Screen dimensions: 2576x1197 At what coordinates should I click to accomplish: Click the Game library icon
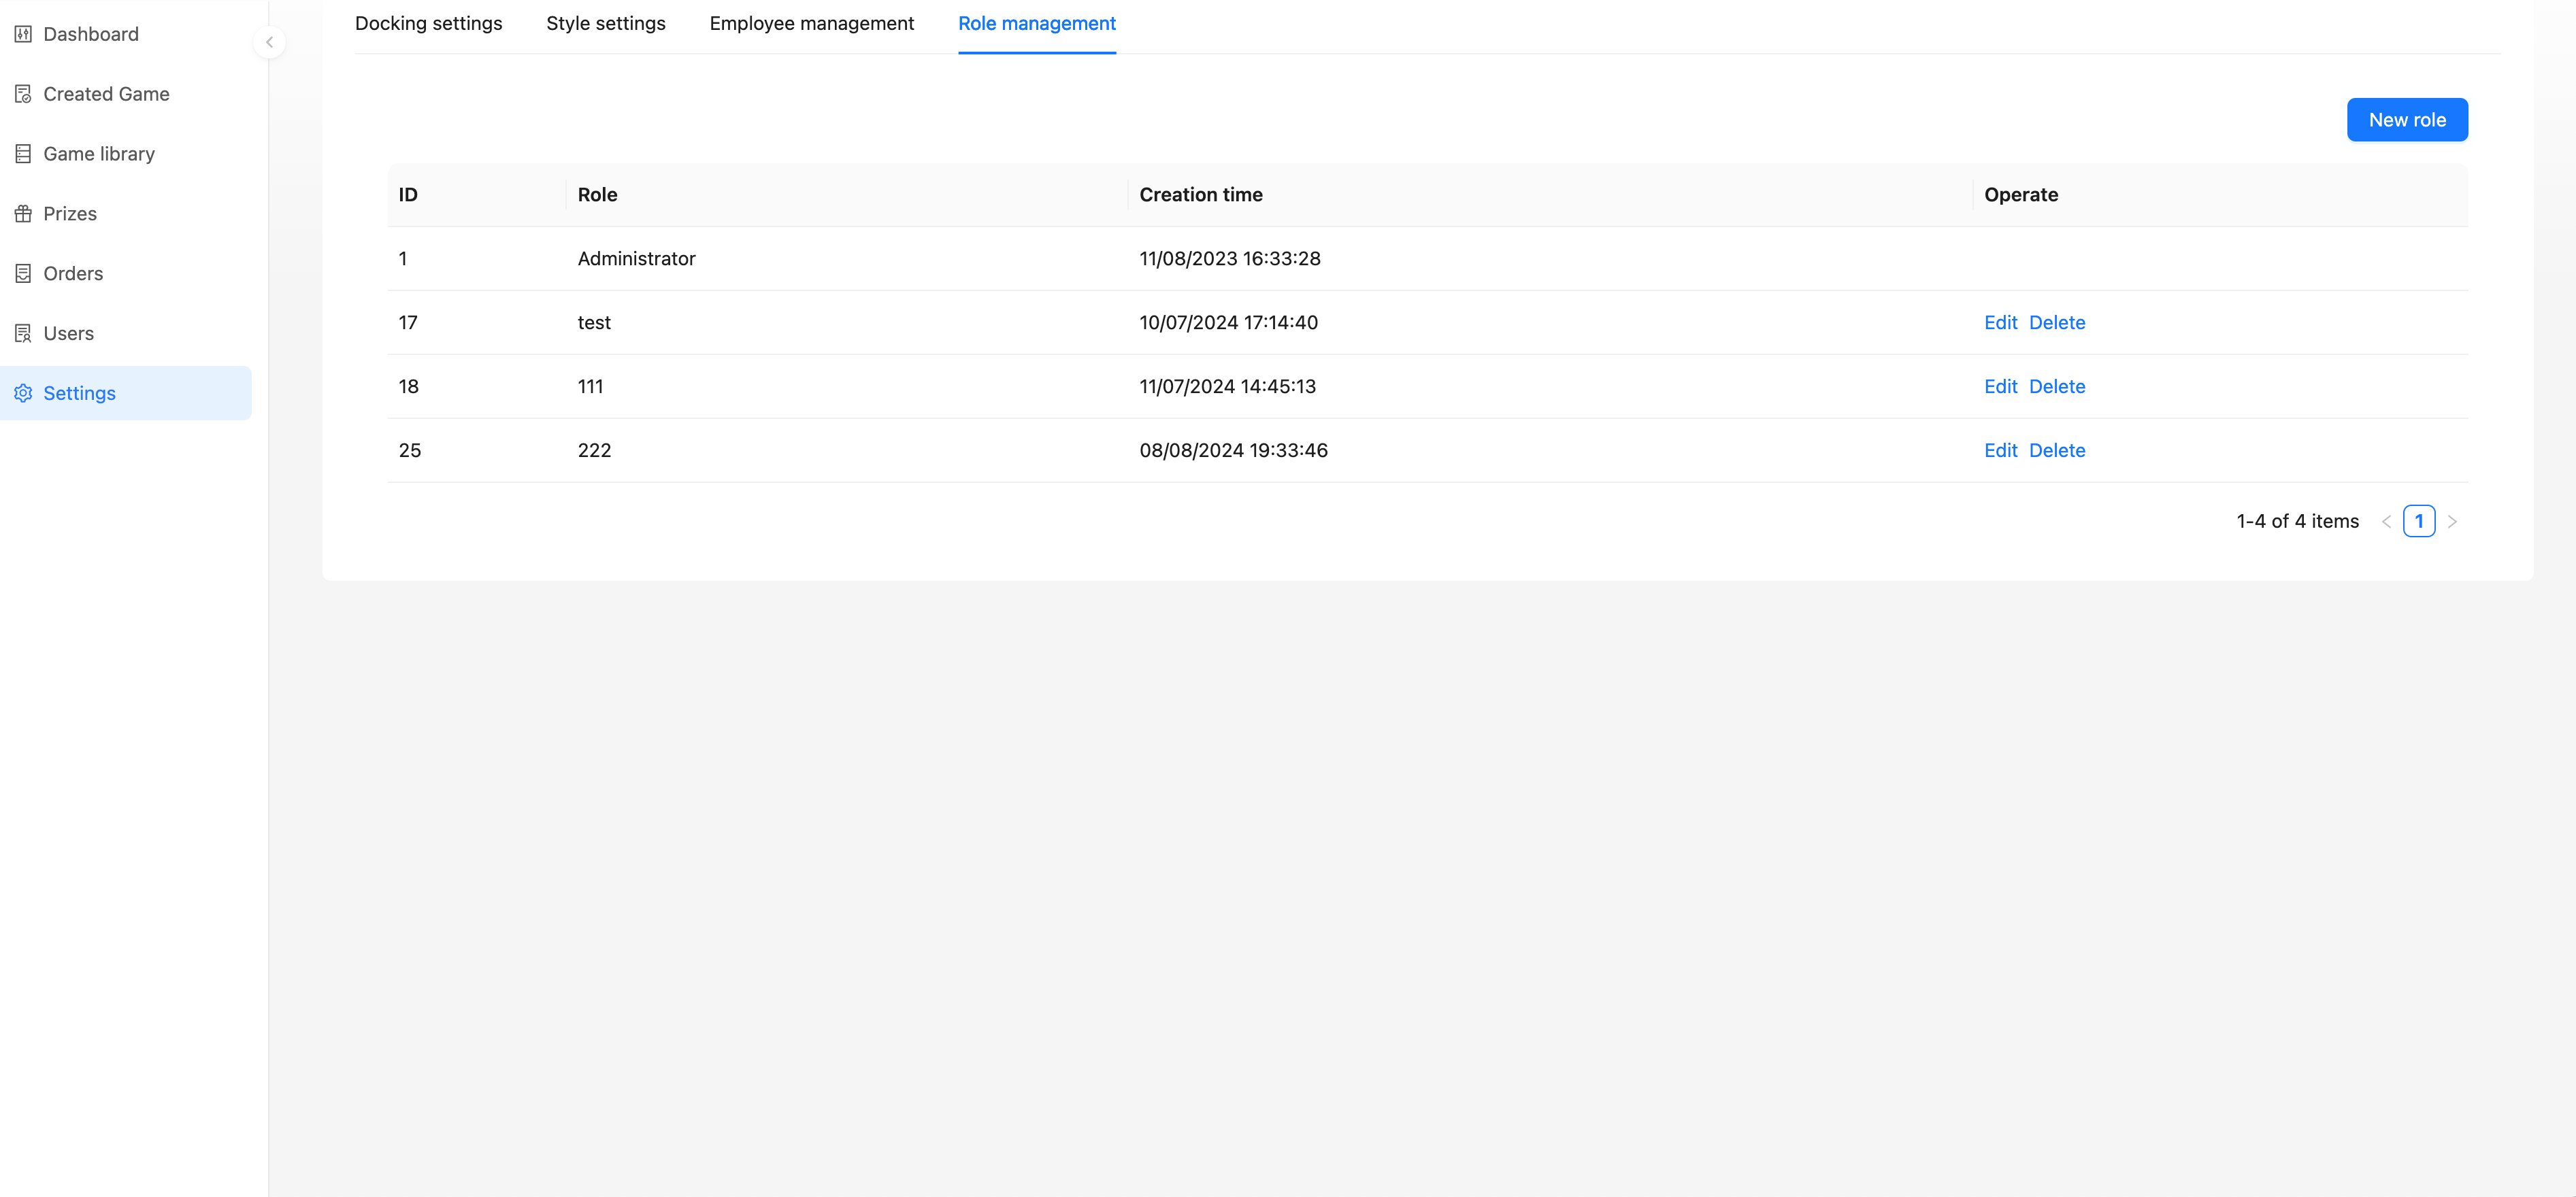coord(23,154)
